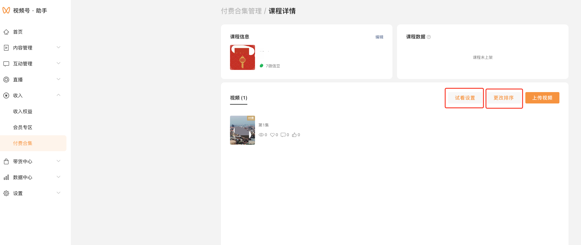Click the 直播 live broadcast icon
581x245 pixels.
6,80
